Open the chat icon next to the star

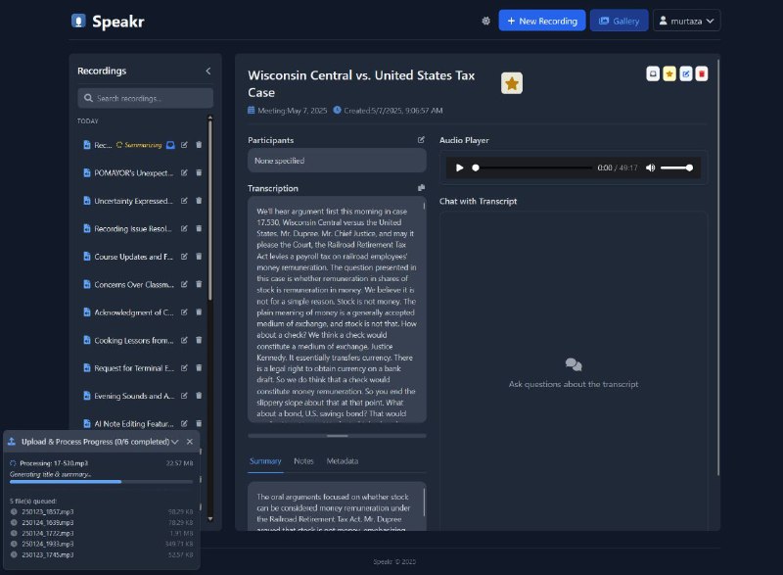pos(652,73)
